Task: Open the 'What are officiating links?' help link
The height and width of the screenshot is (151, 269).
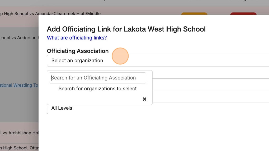Action: (77, 38)
